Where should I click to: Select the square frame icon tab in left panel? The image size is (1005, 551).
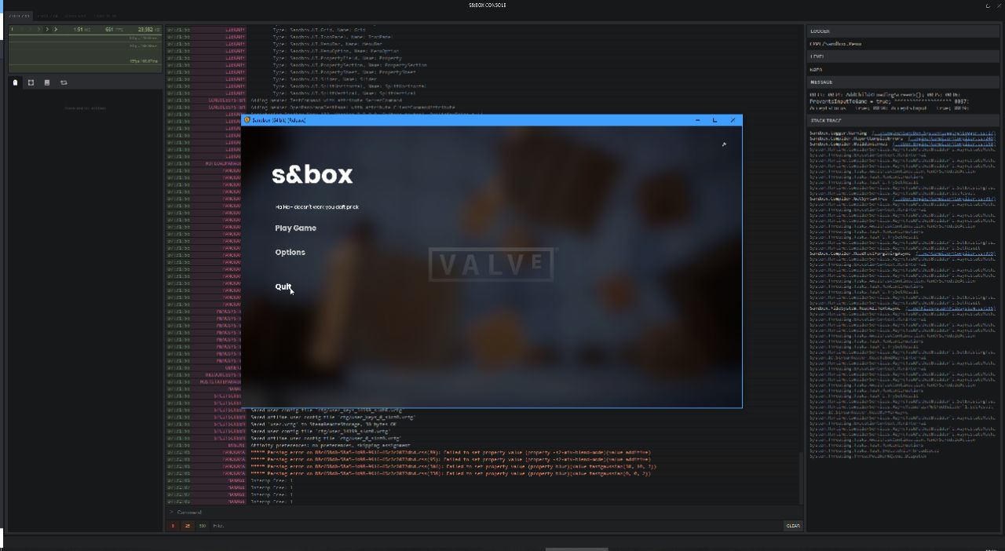pos(31,82)
